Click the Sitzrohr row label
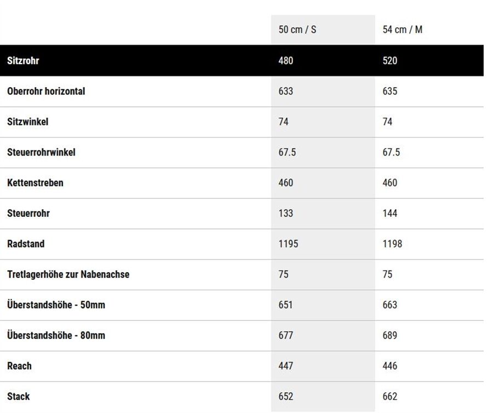The width and height of the screenshot is (493, 413). [23, 60]
